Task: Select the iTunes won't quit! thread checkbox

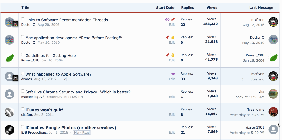Action: (23, 109)
